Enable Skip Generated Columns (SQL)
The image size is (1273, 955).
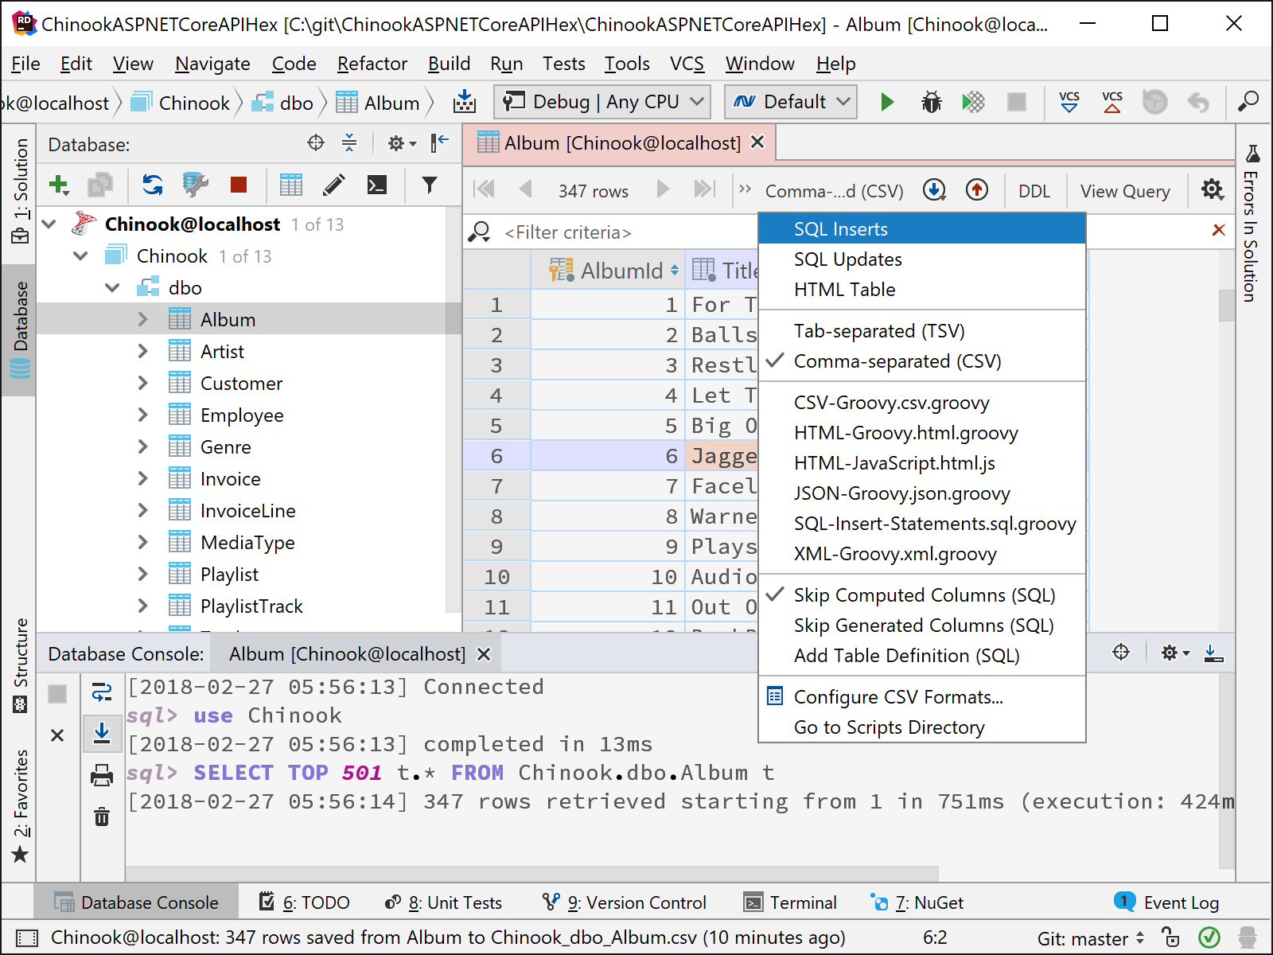(923, 626)
